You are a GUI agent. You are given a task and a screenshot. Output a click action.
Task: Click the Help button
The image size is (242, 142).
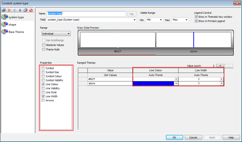[231, 137]
